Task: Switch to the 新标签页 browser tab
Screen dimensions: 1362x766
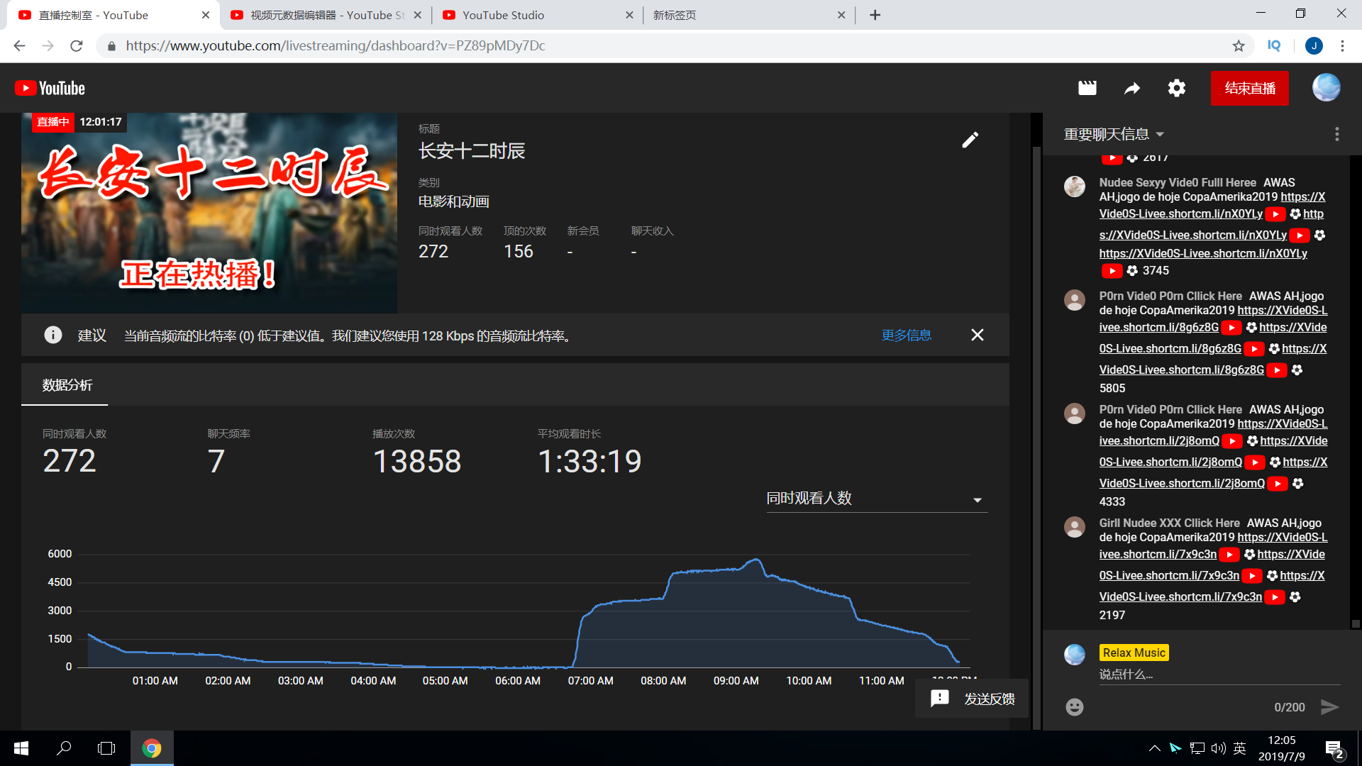Action: click(x=749, y=15)
